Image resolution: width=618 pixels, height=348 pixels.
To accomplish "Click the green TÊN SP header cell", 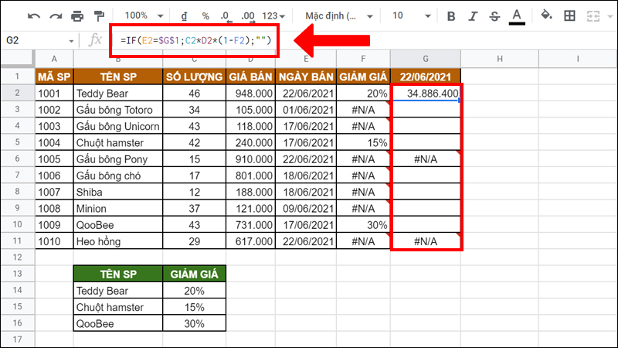I will click(118, 274).
